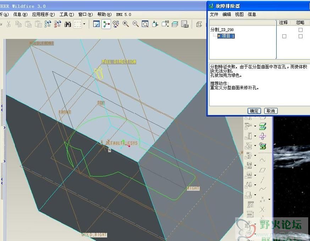Screen dimensions: 310x241
Task: Open the selection box dropdown arrow
Action: 84,24
